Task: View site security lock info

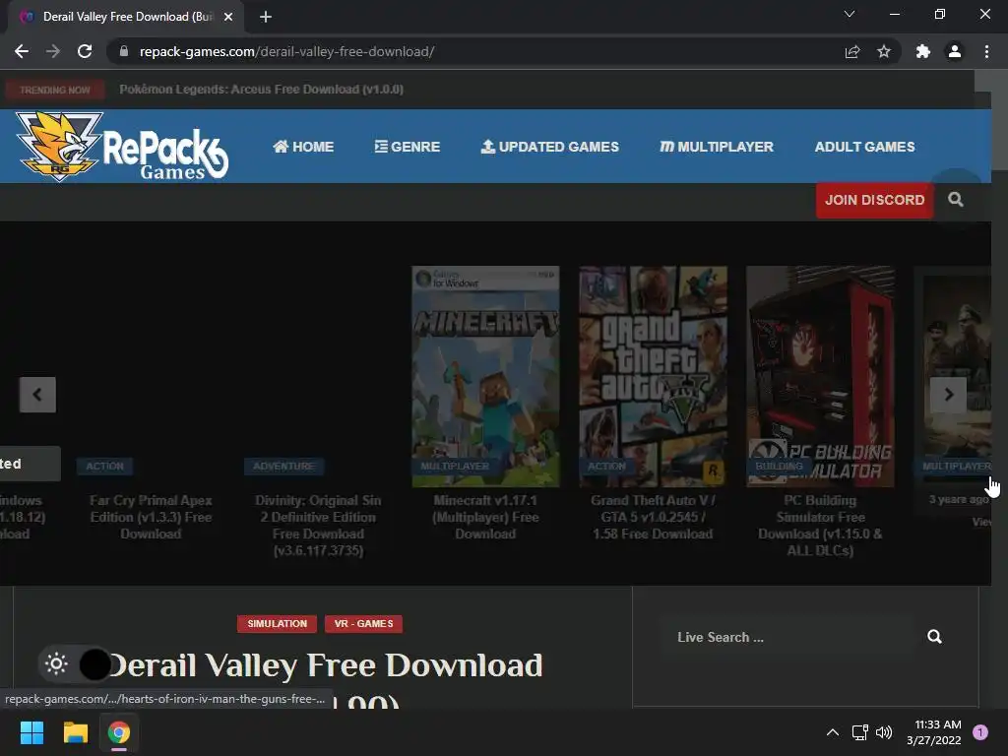Action: [x=124, y=51]
